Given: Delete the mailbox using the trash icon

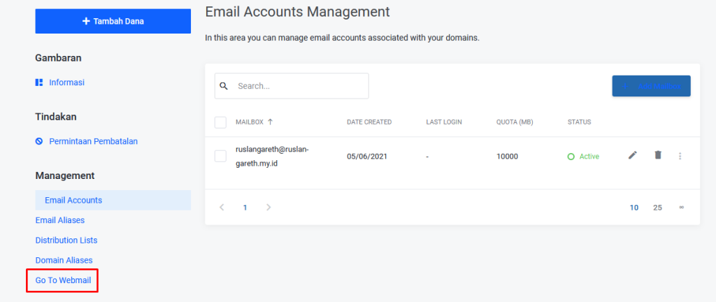Looking at the screenshot, I should pos(657,155).
